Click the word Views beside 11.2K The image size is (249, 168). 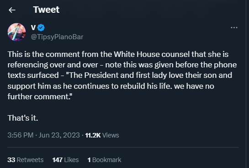tap(111, 135)
